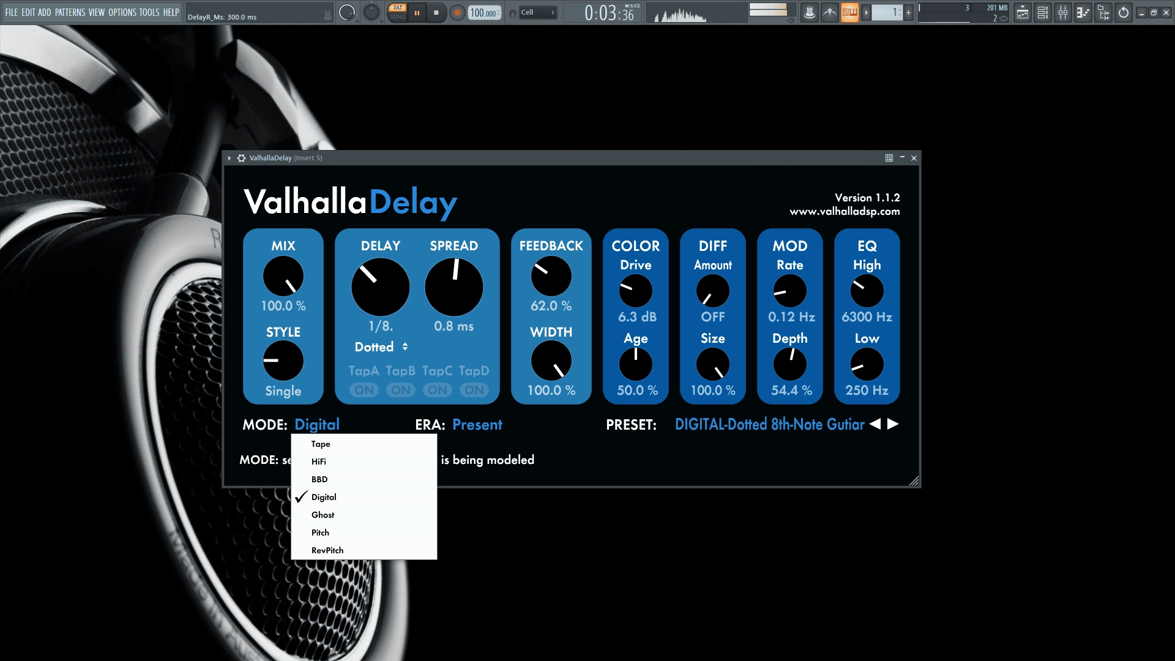Click the EQ High knob
Viewport: 1175px width, 661px height.
(x=867, y=291)
